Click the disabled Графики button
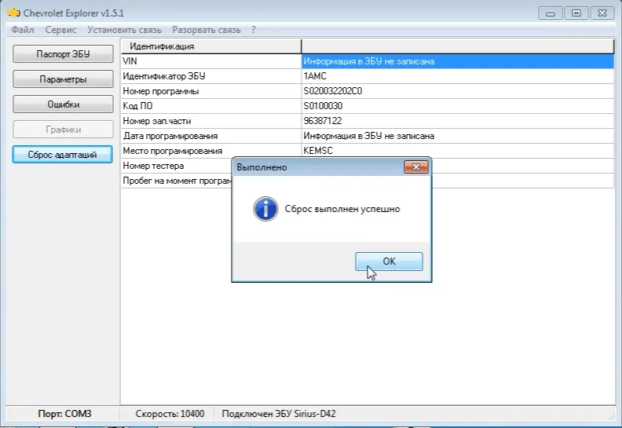The height and width of the screenshot is (428, 622). [x=63, y=130]
